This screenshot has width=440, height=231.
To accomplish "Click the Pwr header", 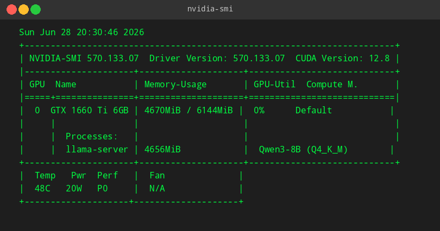I will (79, 176).
